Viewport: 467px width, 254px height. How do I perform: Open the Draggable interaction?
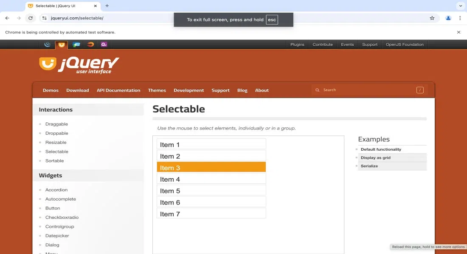[56, 124]
